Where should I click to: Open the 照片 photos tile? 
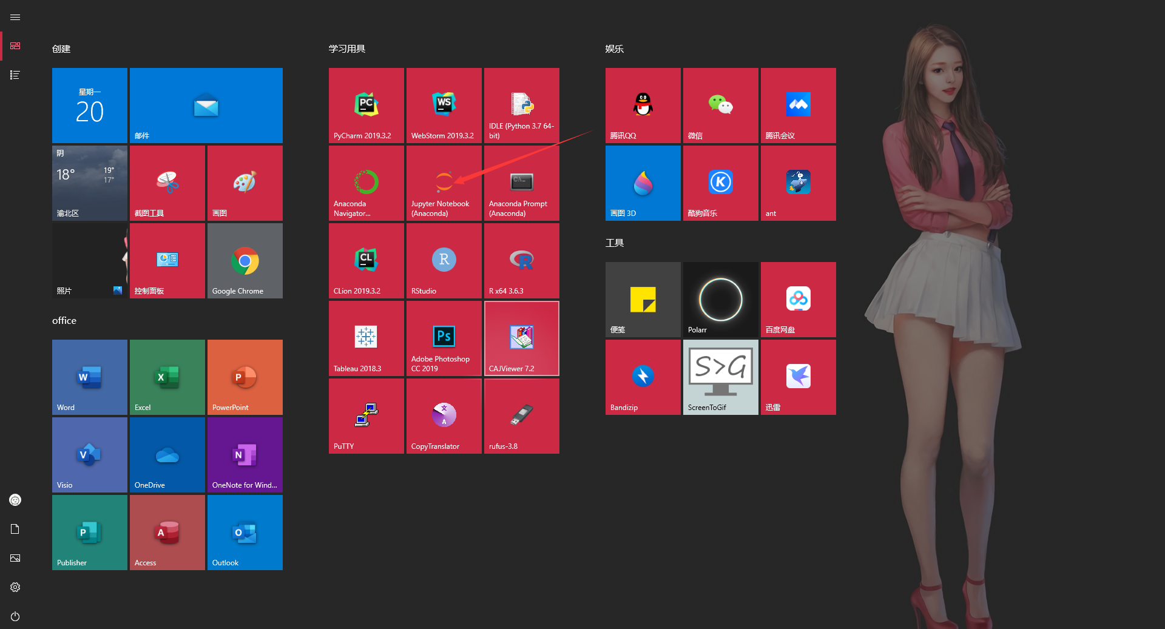pyautogui.click(x=90, y=261)
